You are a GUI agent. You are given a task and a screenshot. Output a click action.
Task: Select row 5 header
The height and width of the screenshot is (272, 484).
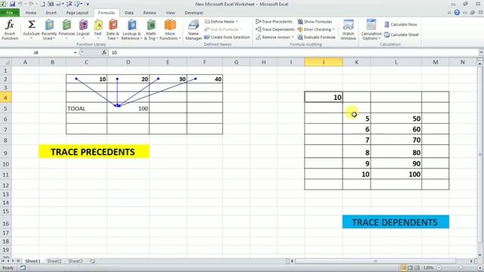(5, 109)
